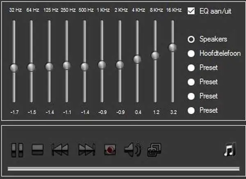Click the 250 Hz band label
The width and height of the screenshot is (246, 179).
68,10
